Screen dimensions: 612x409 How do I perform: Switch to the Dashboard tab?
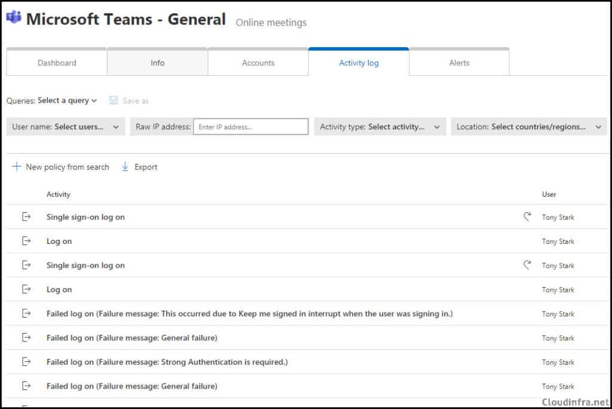tap(57, 63)
